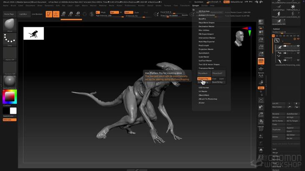This screenshot has width=305, height=171.
Task: Toggle the Floor grid
Action: pos(261,68)
